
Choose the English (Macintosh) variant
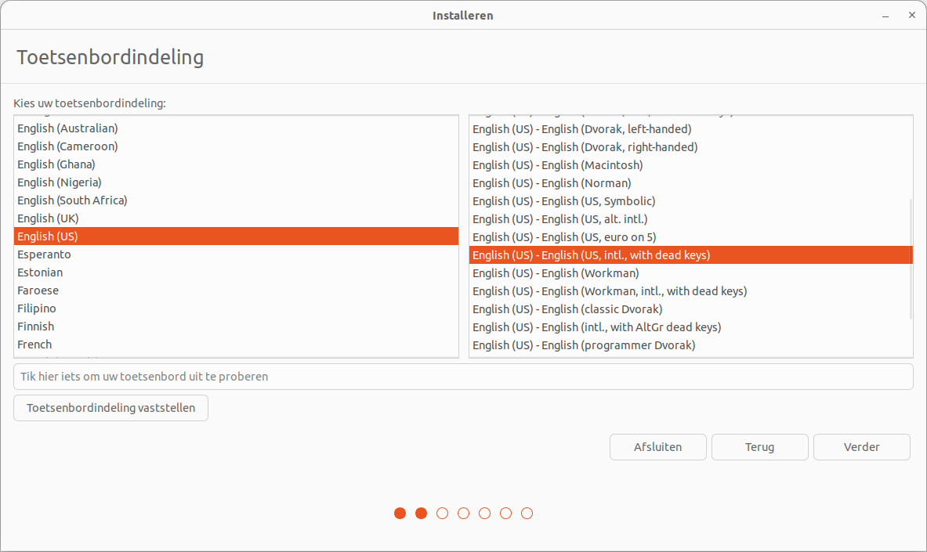557,165
